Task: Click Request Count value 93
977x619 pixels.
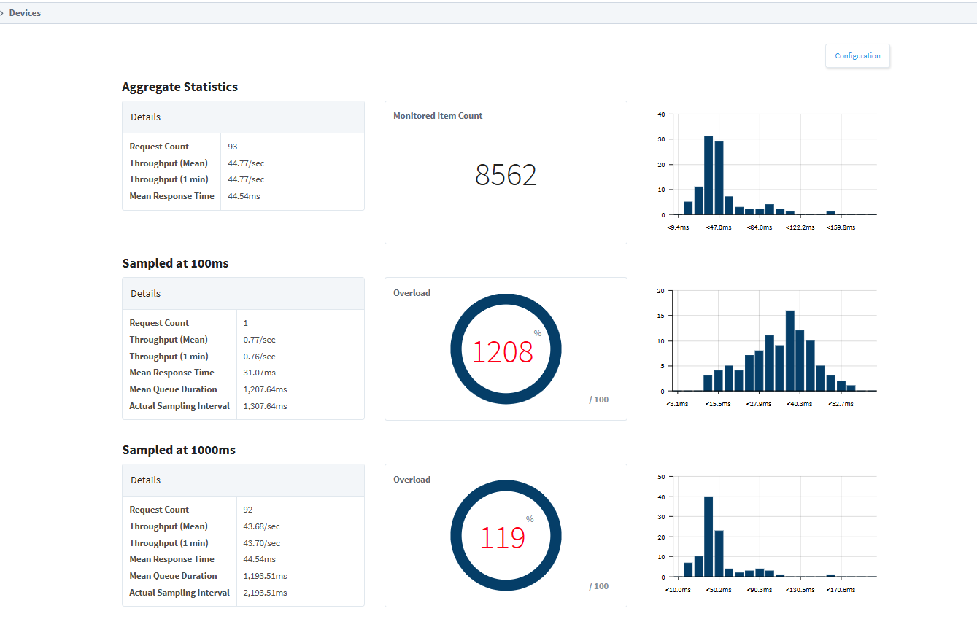Action: tap(233, 147)
